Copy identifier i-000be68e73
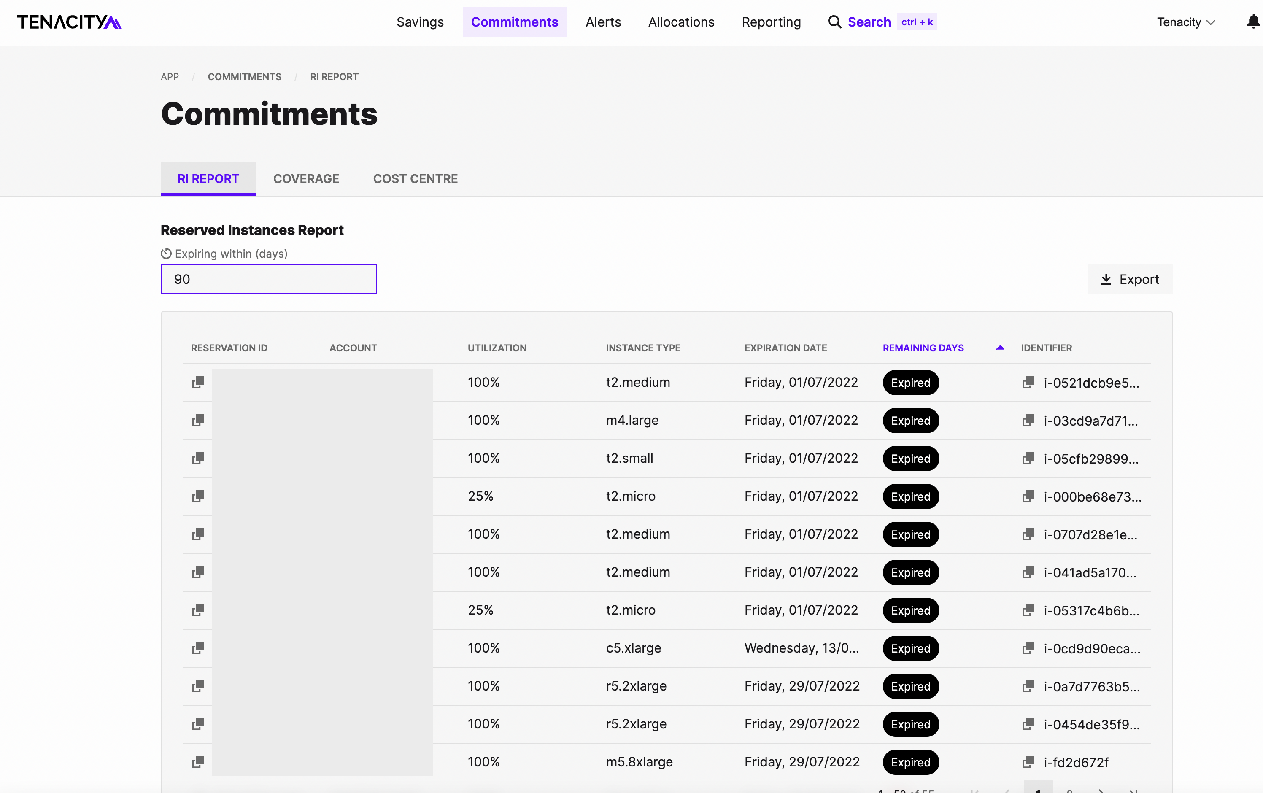 click(1028, 496)
